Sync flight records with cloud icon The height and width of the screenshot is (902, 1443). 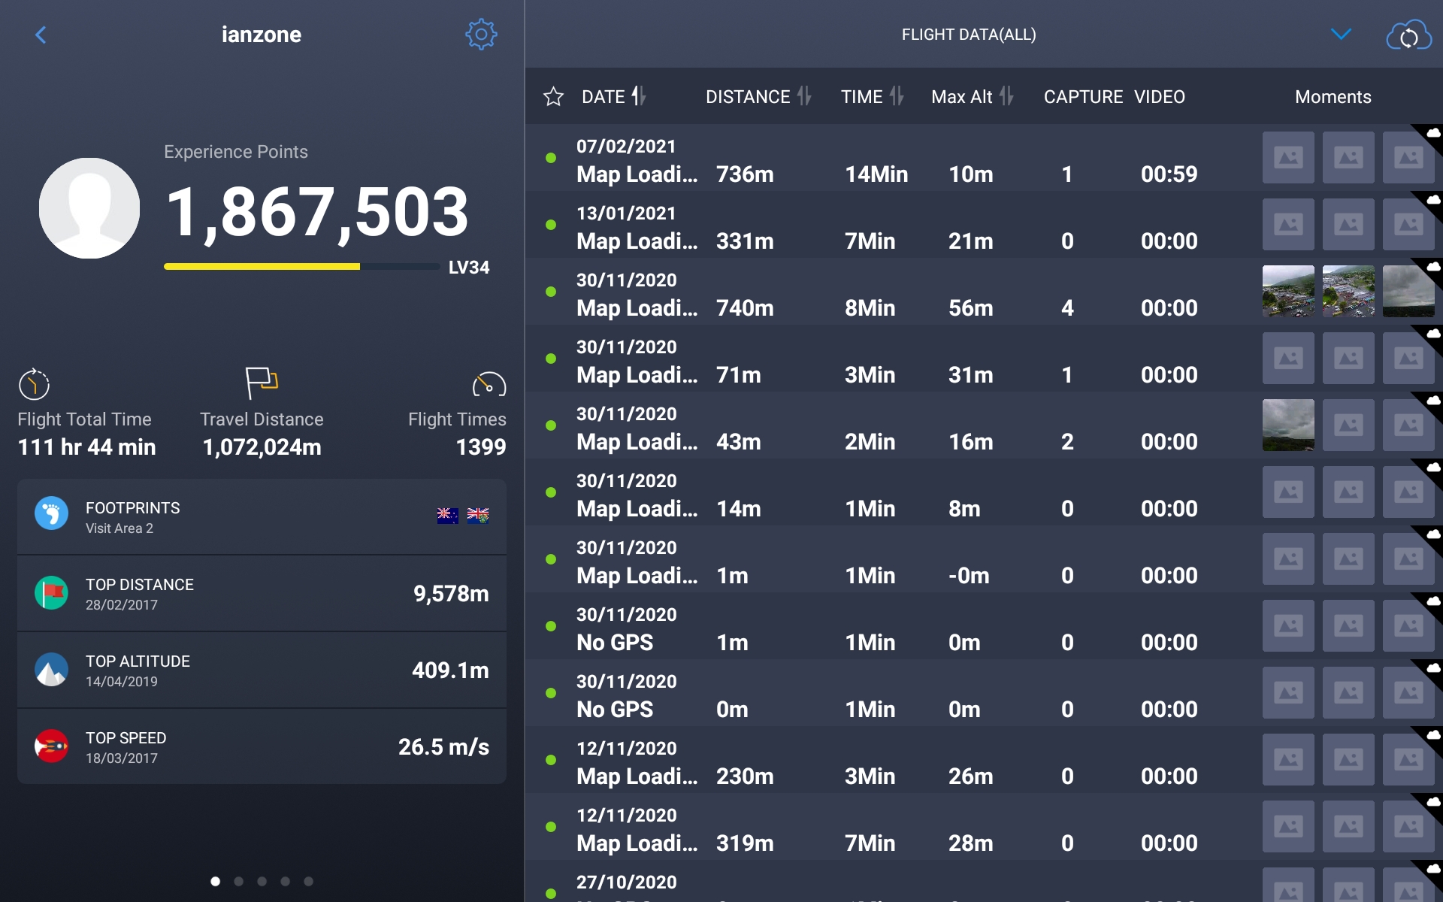click(1408, 35)
